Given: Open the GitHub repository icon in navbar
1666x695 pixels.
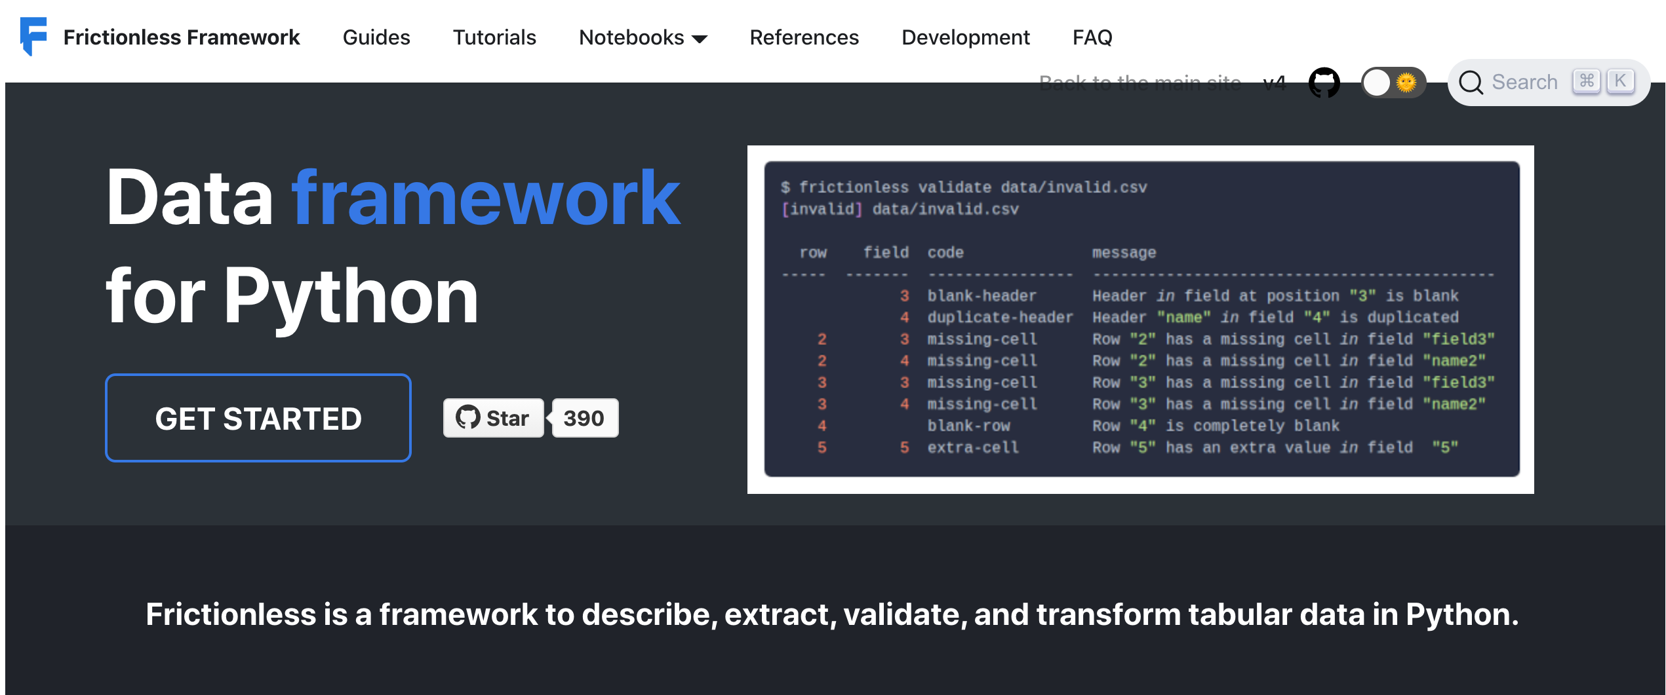Looking at the screenshot, I should click(1324, 83).
